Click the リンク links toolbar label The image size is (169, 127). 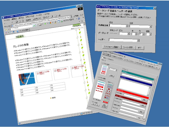tap(81, 15)
